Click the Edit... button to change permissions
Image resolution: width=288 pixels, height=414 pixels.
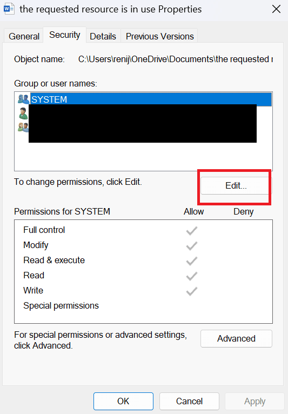(236, 185)
